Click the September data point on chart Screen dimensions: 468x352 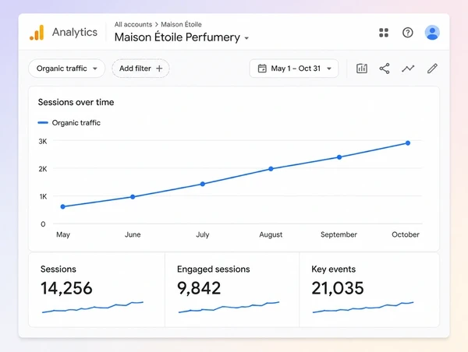coord(339,157)
